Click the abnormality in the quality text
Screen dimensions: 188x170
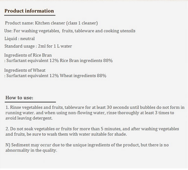(x=31, y=150)
